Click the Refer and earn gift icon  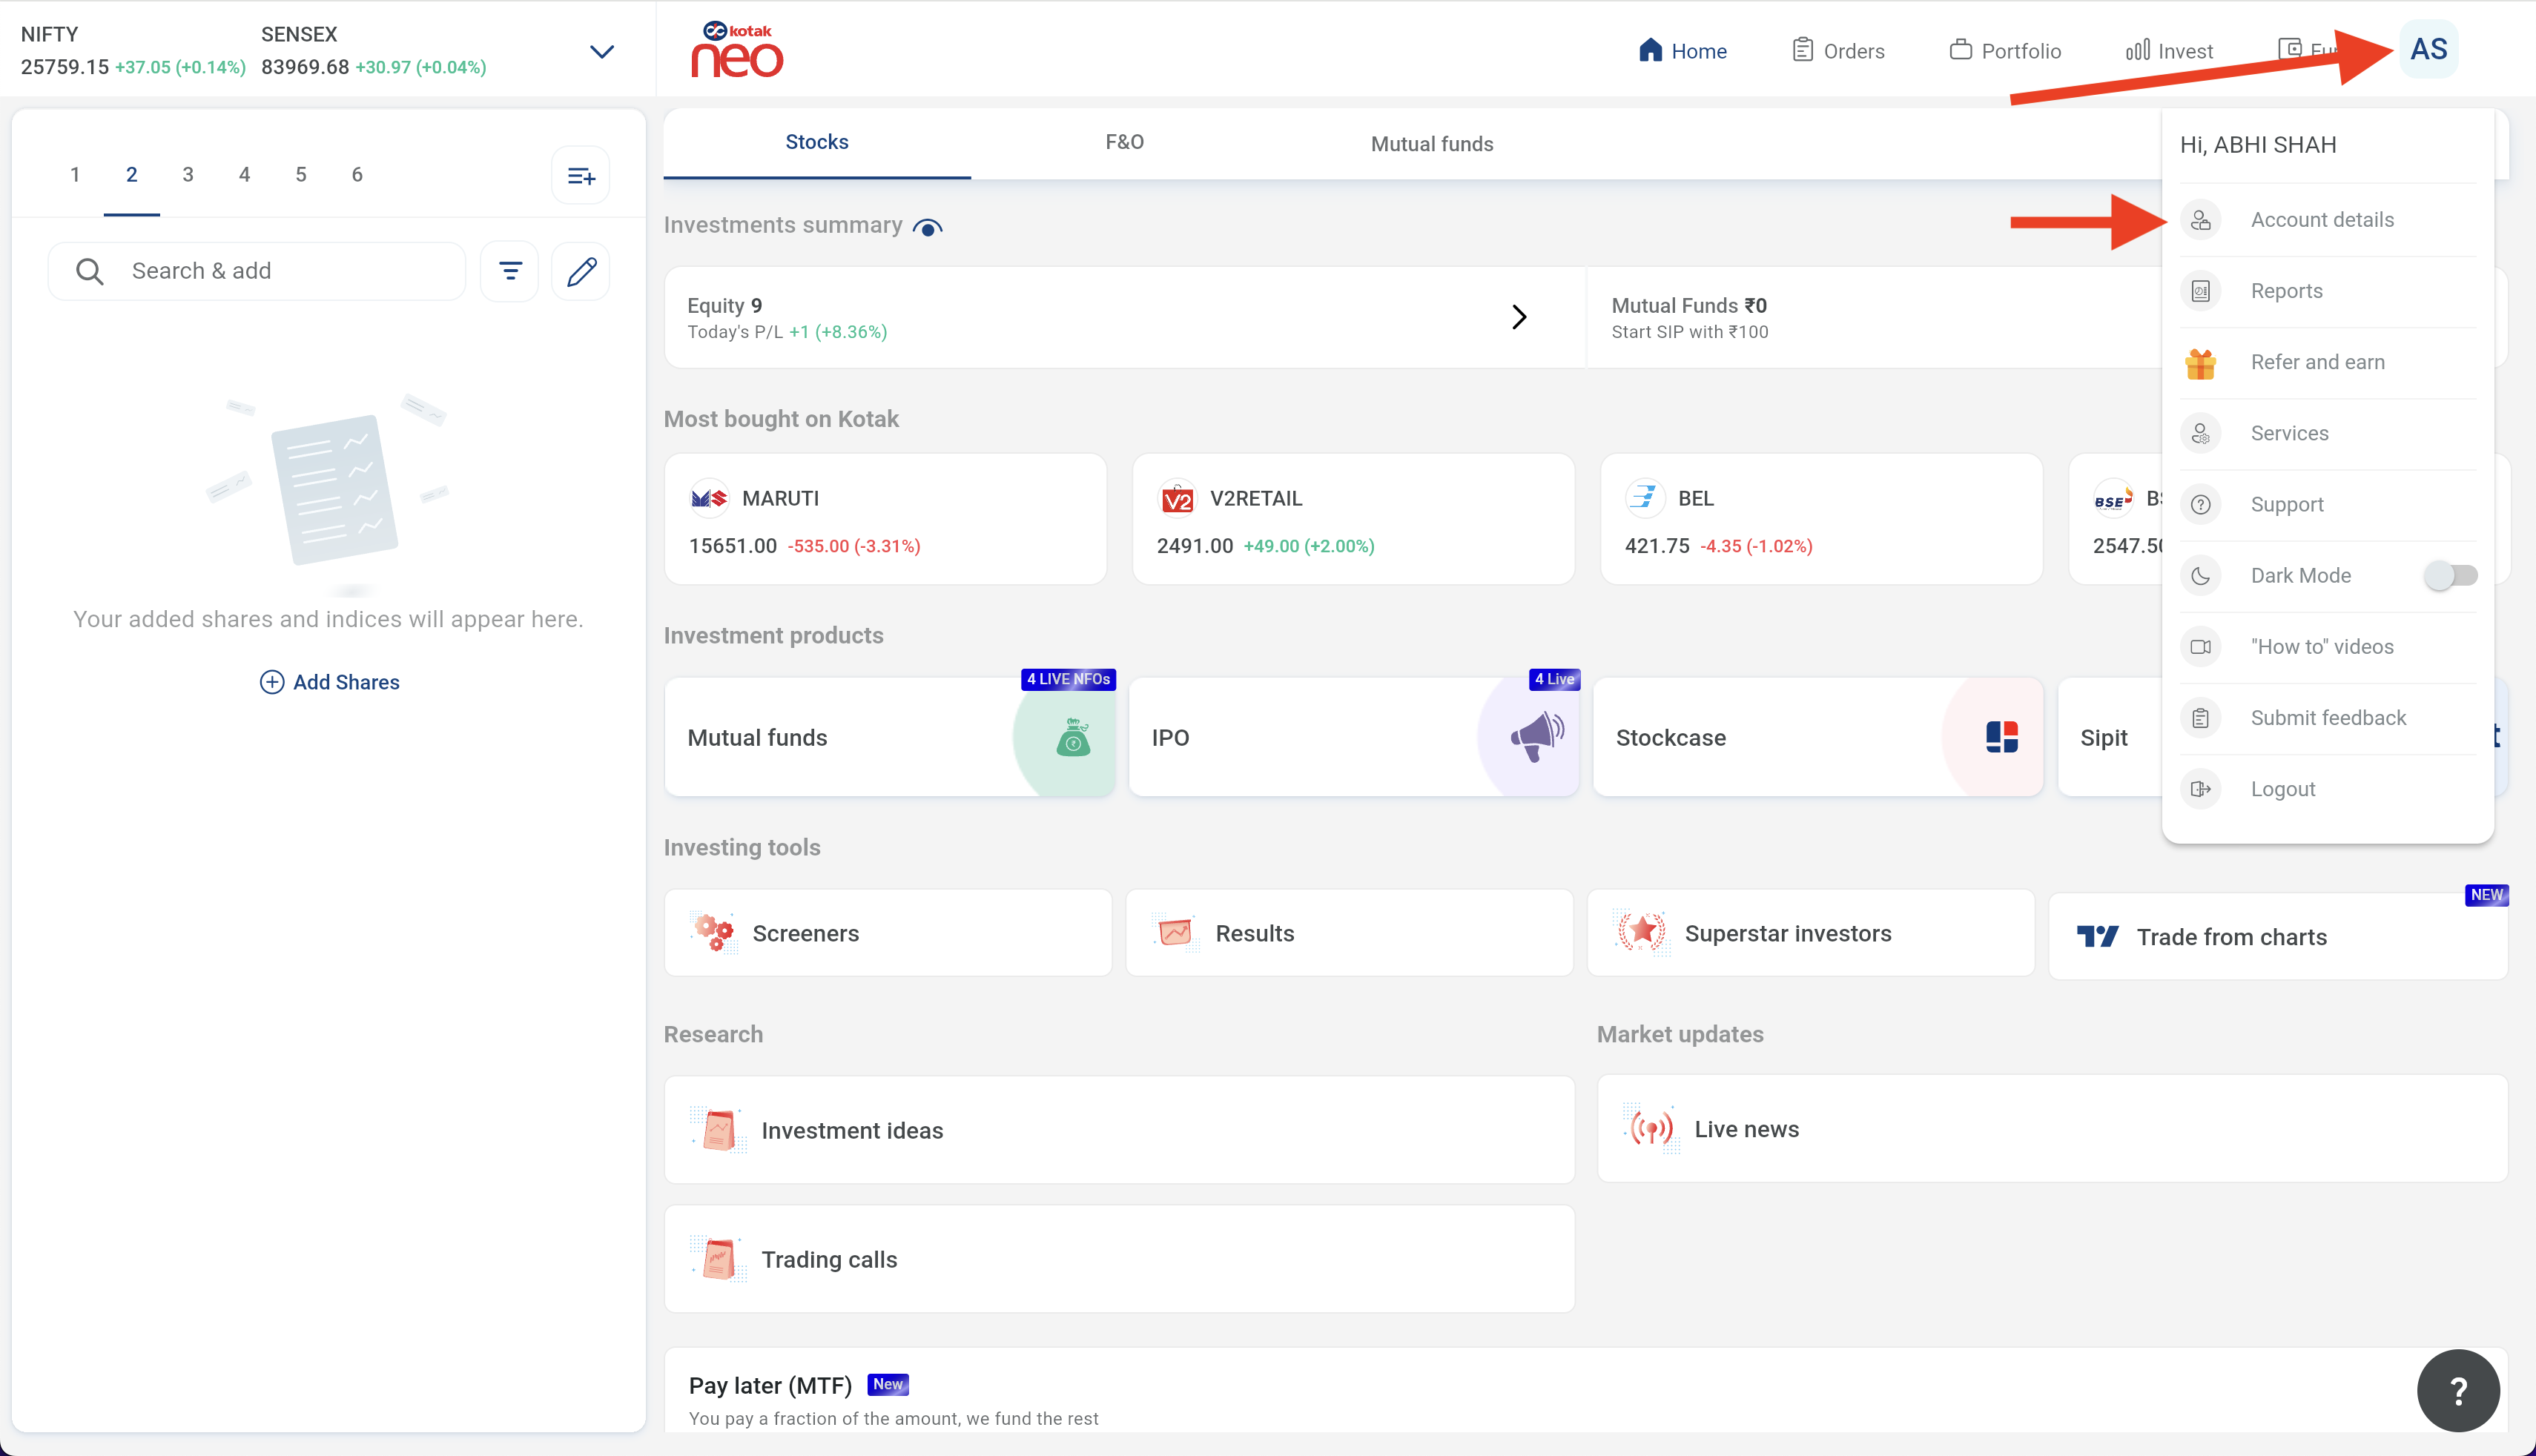tap(2200, 363)
